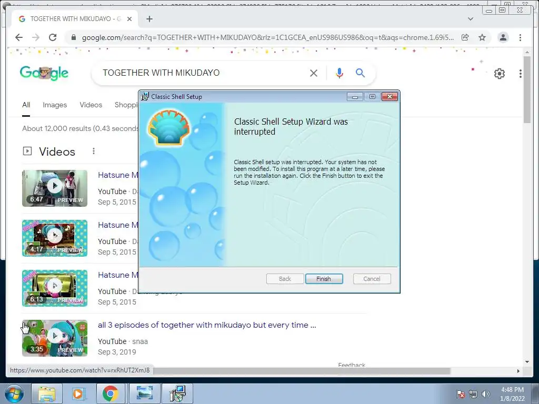Click the blue search magnifier icon

tap(360, 73)
